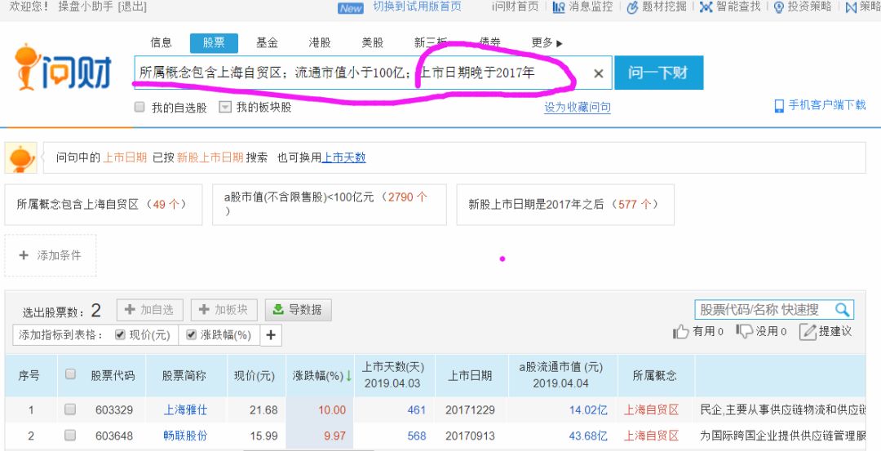
Task: Click stock code 603329
Action: click(x=114, y=410)
